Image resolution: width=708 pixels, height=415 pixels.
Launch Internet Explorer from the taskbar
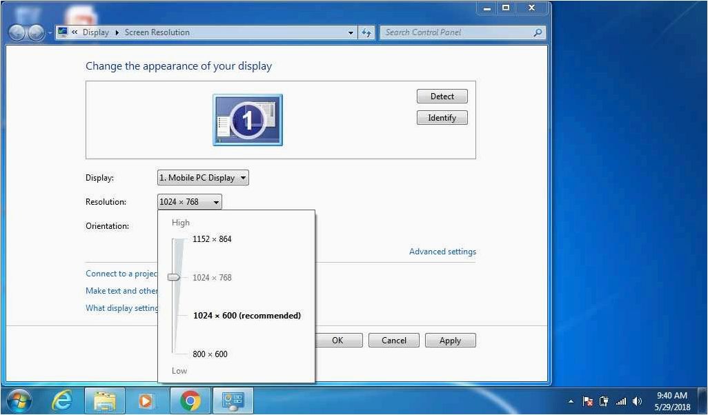pos(62,401)
